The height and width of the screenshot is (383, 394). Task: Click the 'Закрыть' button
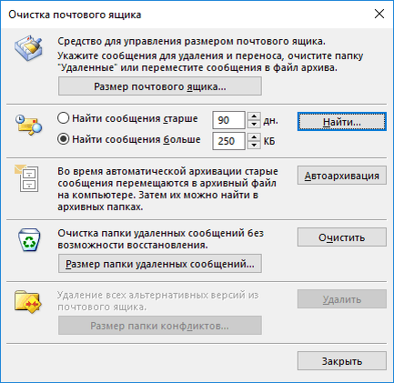[x=342, y=361]
